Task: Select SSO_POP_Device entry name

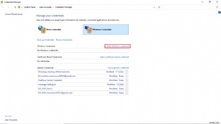Action: coord(45,89)
